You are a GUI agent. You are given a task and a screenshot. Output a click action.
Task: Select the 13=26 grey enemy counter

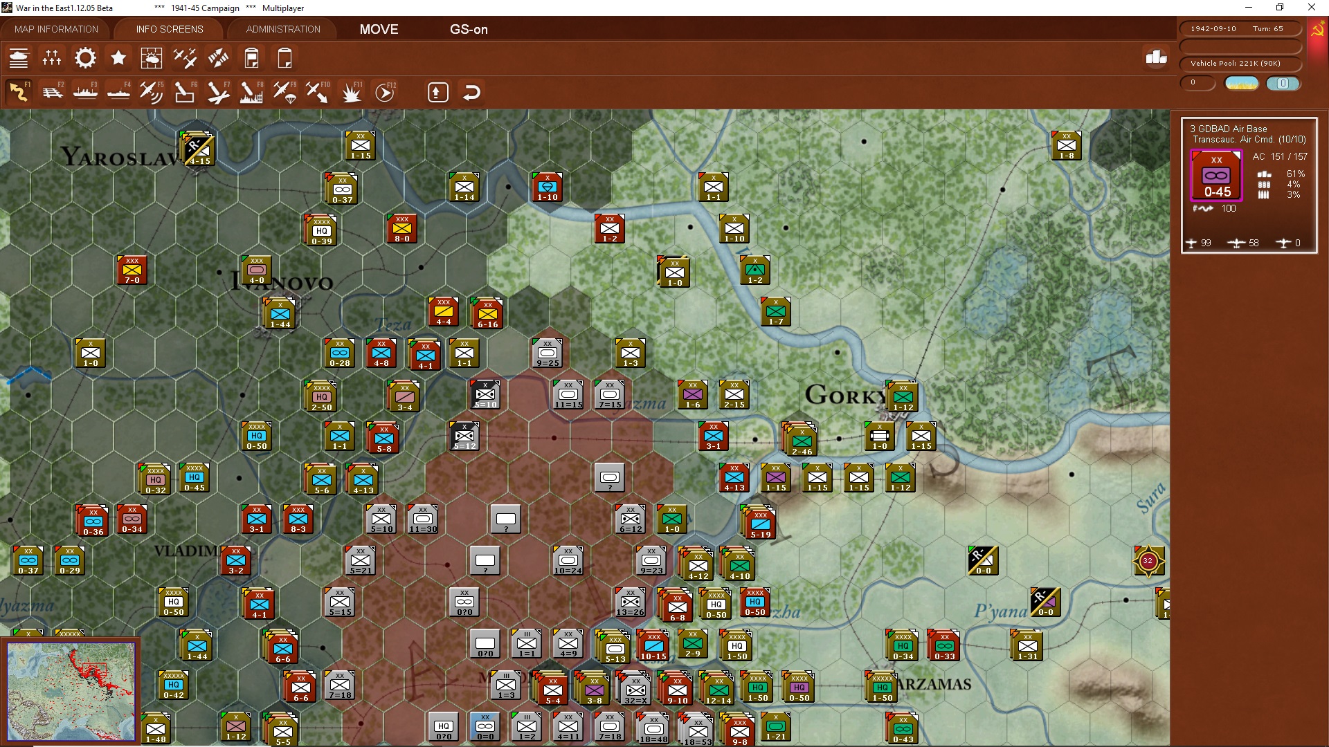click(x=631, y=602)
